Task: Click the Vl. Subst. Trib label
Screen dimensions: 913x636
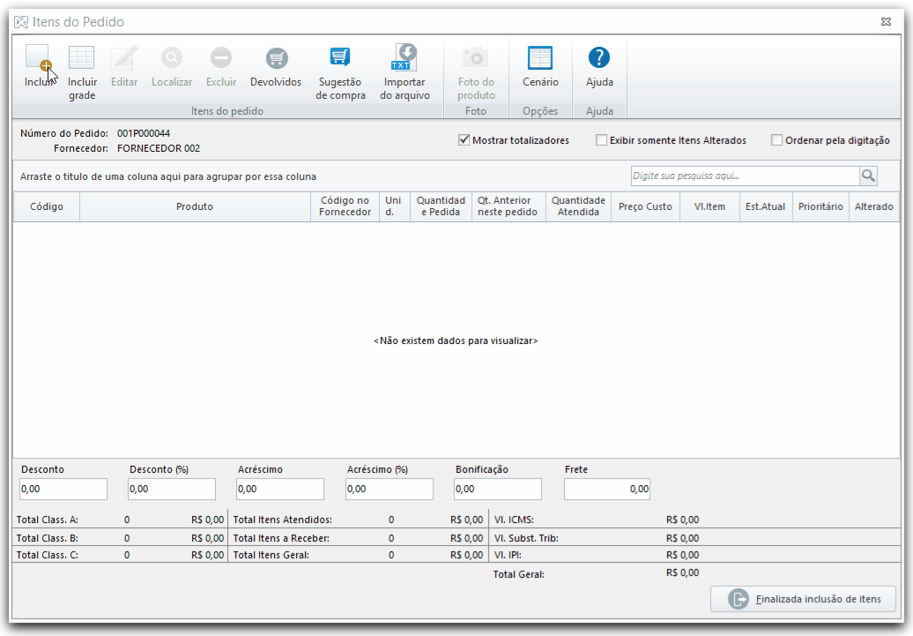Action: (526, 538)
